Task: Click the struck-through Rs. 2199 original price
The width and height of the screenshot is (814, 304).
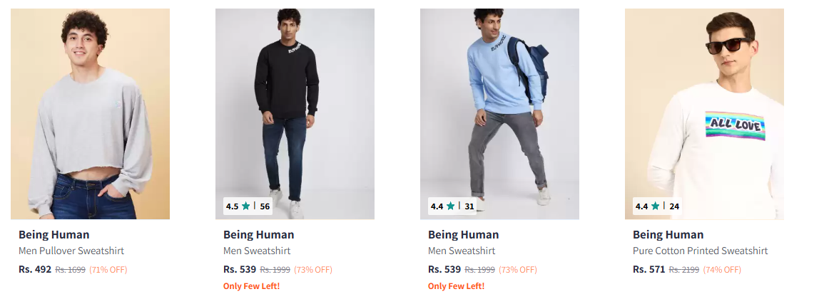Action: [x=683, y=270]
